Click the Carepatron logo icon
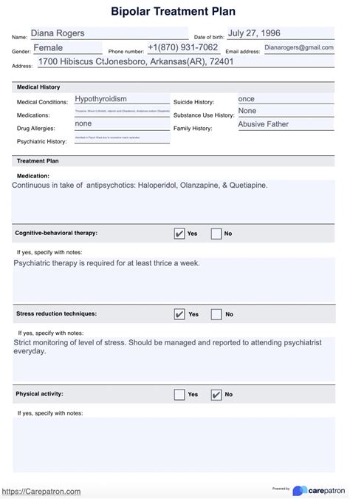The height and width of the screenshot is (499, 350). (300, 490)
